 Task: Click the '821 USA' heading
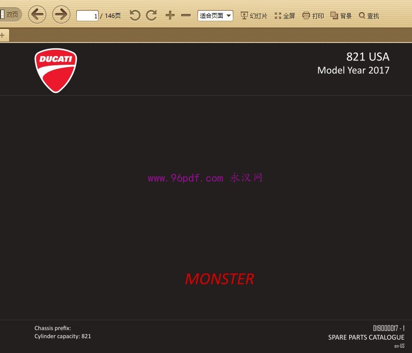(x=368, y=56)
